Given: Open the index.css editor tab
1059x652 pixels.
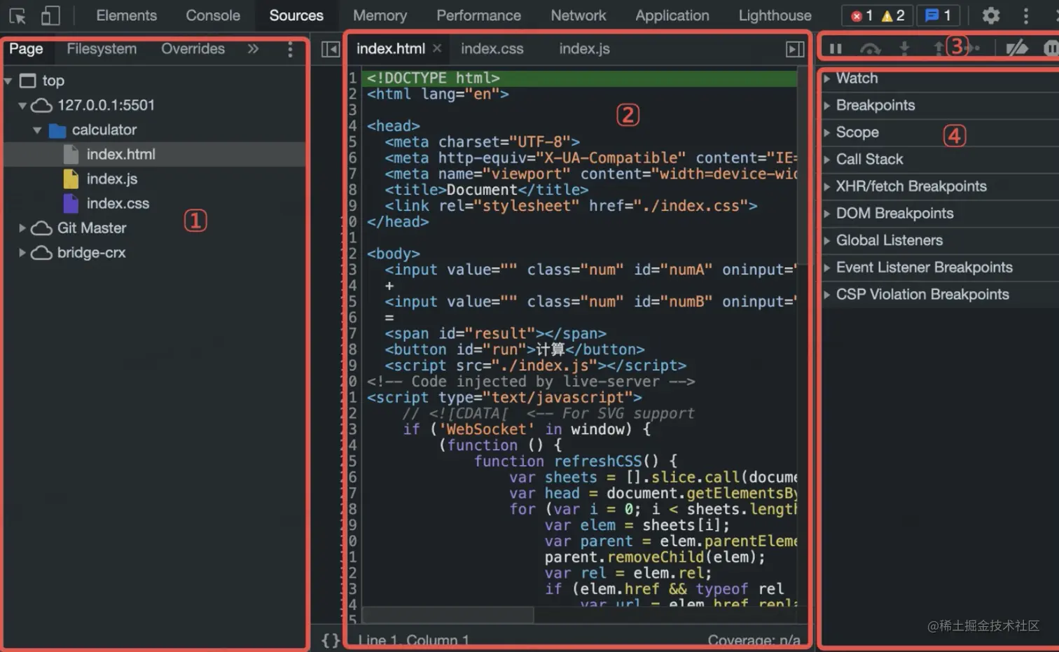Looking at the screenshot, I should tap(492, 48).
